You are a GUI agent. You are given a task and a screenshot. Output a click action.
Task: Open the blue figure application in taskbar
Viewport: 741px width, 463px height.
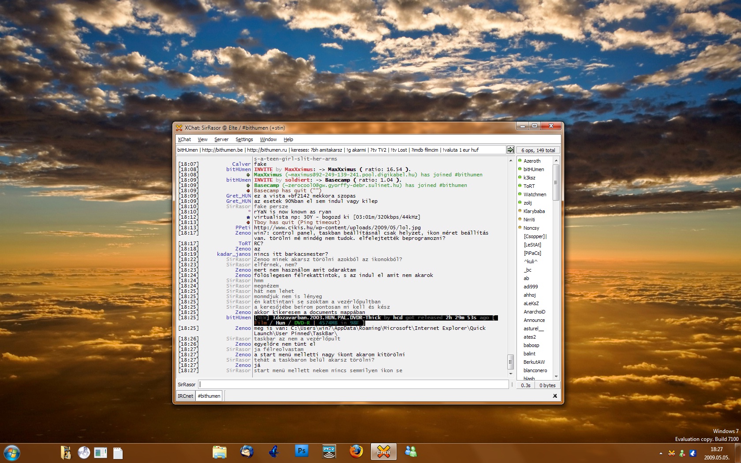coord(274,452)
